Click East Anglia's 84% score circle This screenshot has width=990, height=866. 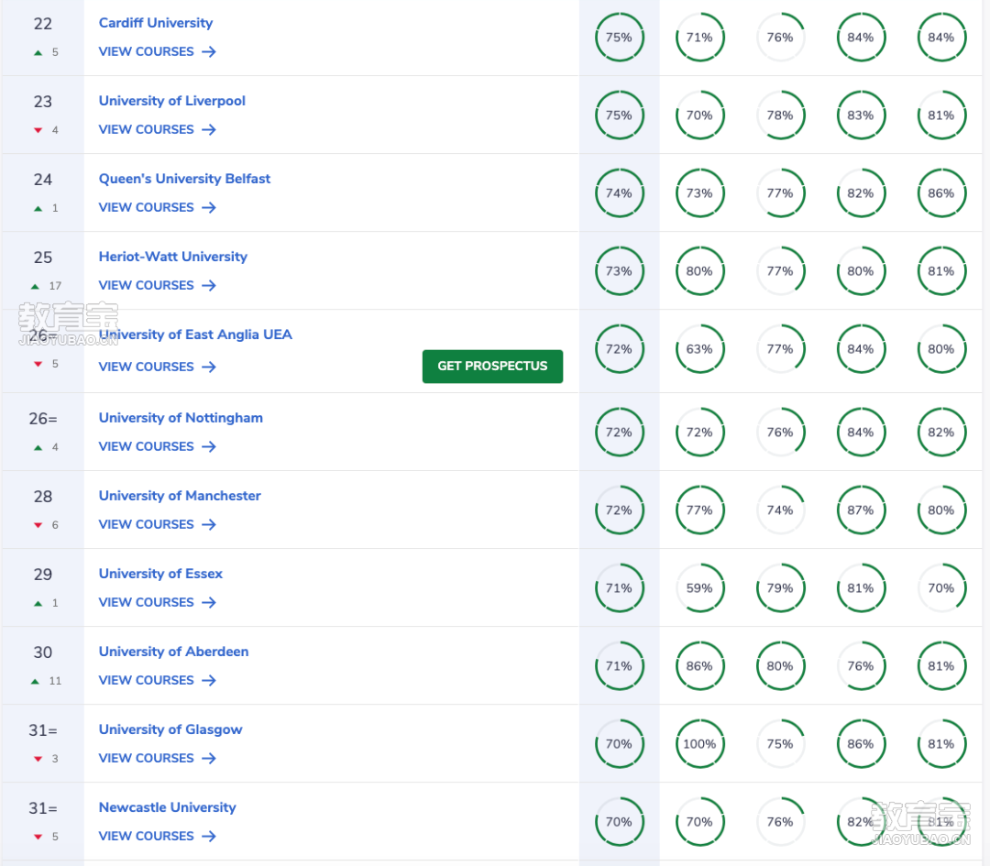click(x=861, y=349)
